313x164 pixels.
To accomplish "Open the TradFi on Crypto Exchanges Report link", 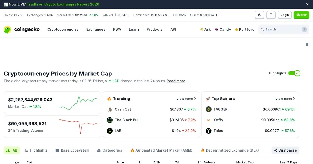I will [x=63, y=4].
